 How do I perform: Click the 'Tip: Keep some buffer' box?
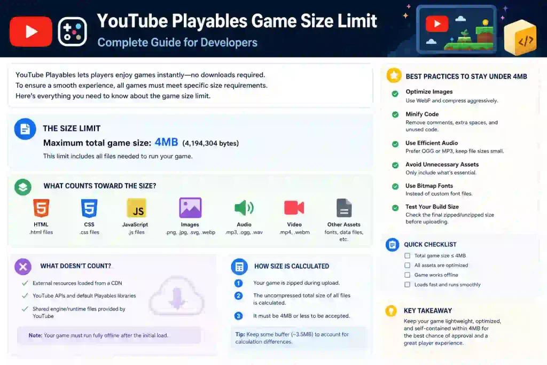click(299, 337)
